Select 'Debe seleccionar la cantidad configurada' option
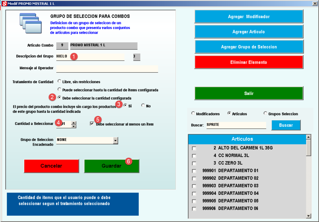This screenshot has height=222, width=319. pyautogui.click(x=59, y=97)
